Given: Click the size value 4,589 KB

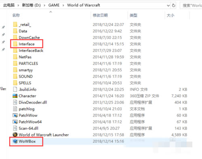Looking at the screenshot, I should (179, 135).
